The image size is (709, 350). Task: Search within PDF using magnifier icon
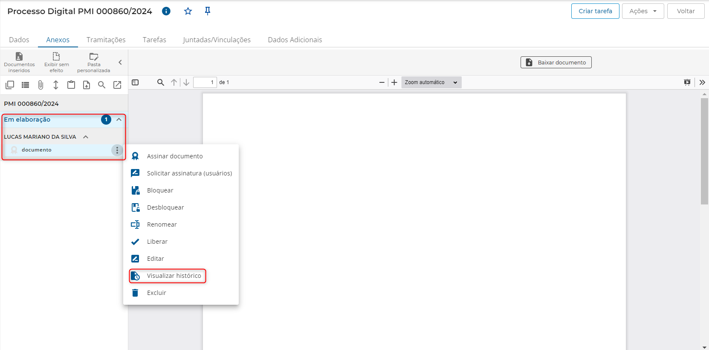pyautogui.click(x=160, y=82)
